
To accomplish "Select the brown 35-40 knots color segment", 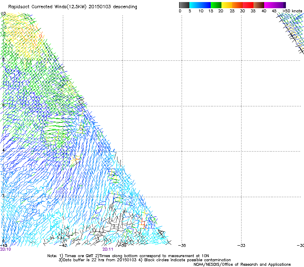I will pos(259,5).
